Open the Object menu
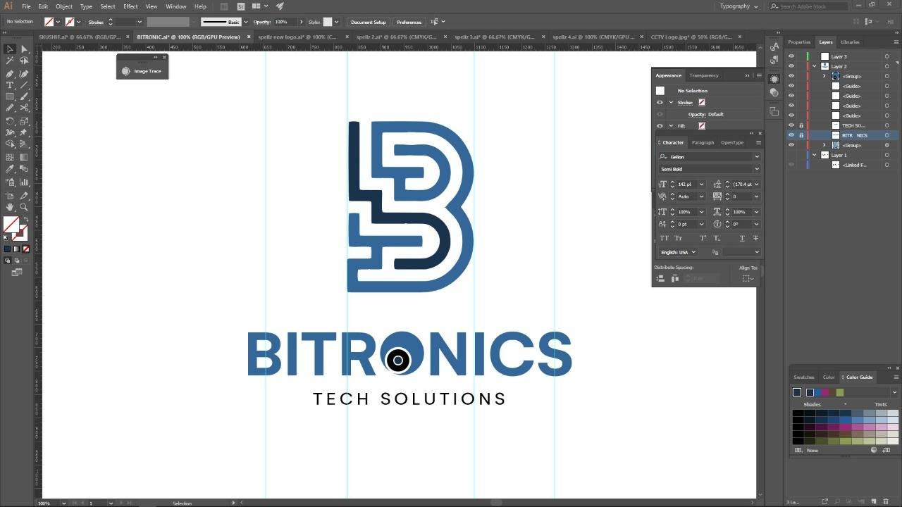Image resolution: width=902 pixels, height=507 pixels. coord(64,6)
